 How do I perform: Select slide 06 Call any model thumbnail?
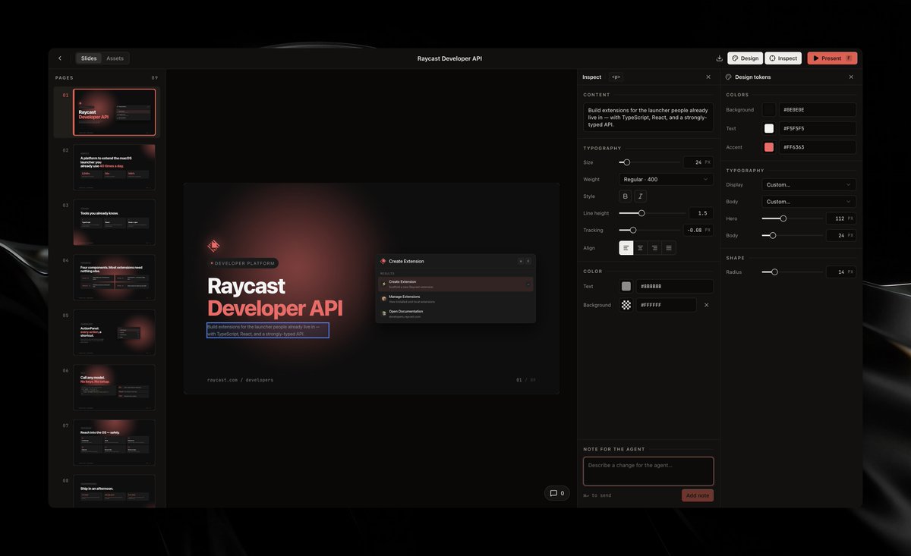[115, 388]
